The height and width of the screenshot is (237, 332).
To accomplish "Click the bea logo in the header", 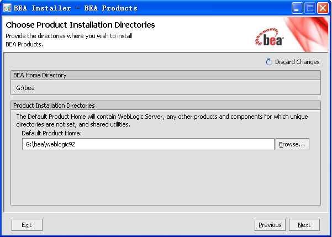I will pos(270,37).
